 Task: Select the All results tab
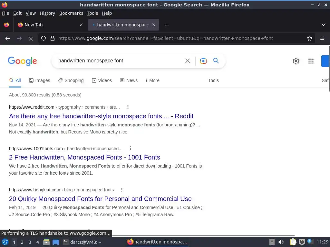click(15, 80)
